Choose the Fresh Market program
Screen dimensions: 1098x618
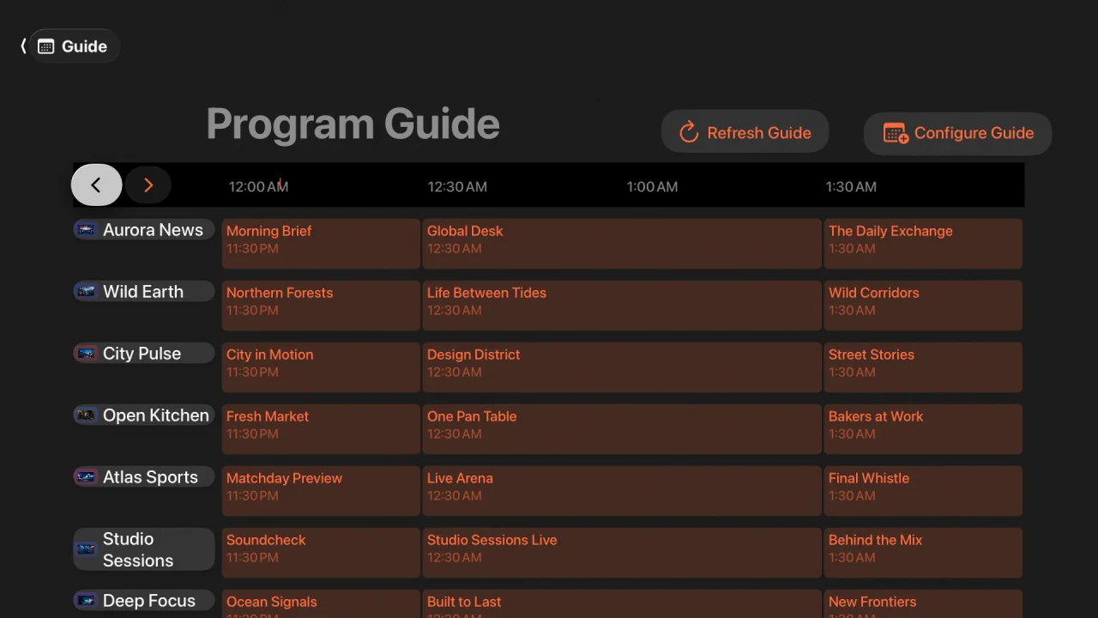click(x=321, y=429)
